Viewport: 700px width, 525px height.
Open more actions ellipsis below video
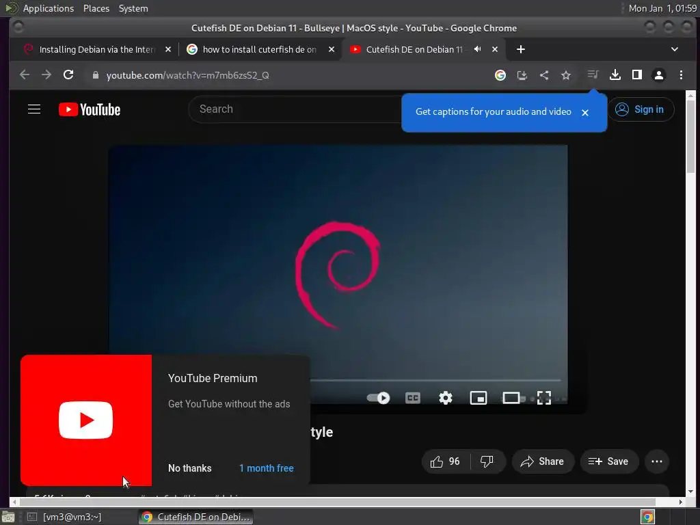click(657, 461)
